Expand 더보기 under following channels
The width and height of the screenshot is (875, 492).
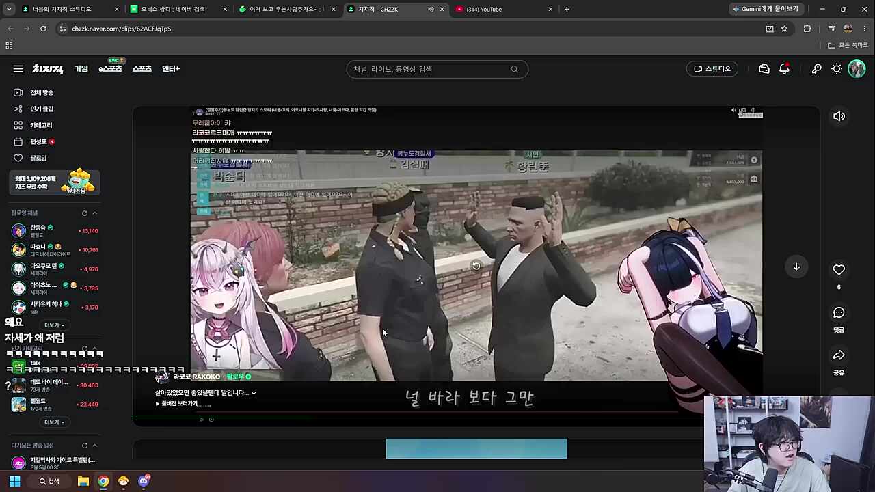pos(55,325)
